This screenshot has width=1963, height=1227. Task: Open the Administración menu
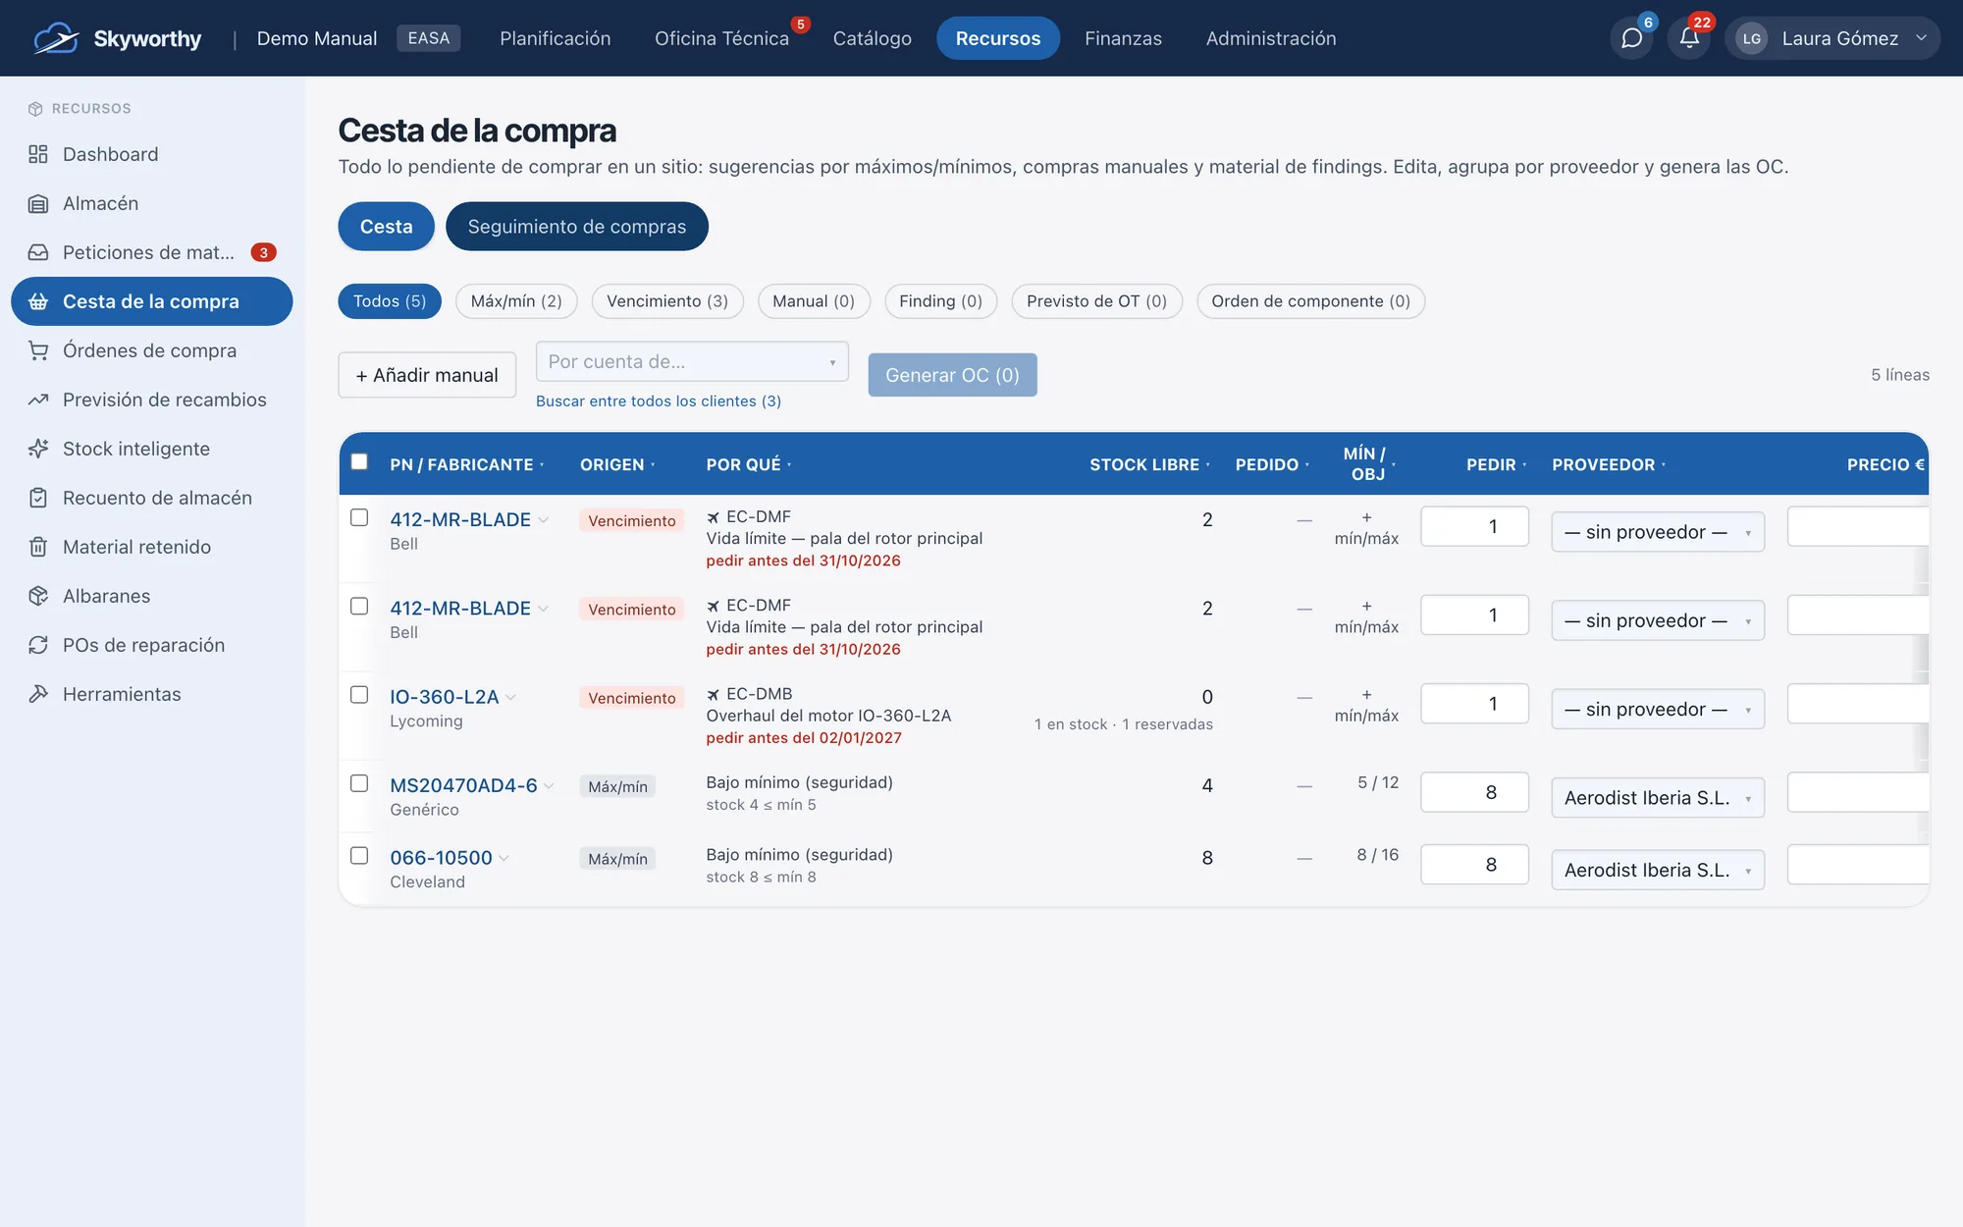pyautogui.click(x=1271, y=38)
